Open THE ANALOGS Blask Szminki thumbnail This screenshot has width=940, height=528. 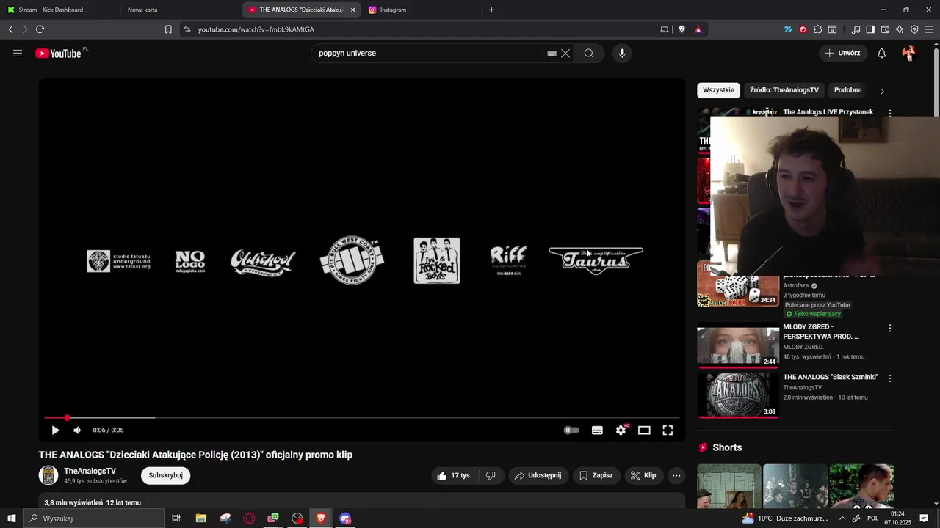click(738, 395)
